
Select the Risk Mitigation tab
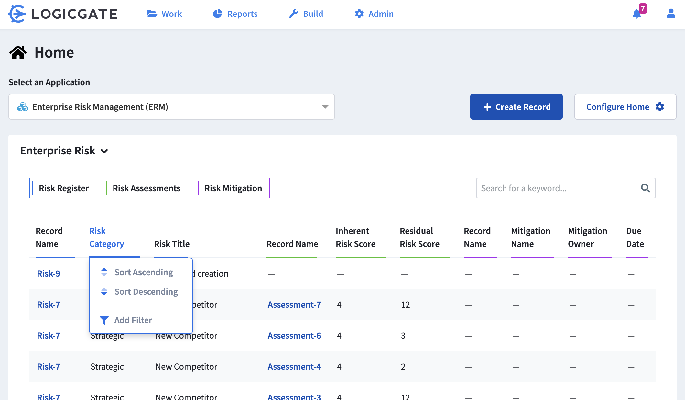coord(233,188)
